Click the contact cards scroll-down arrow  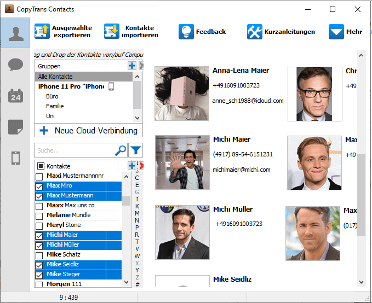click(x=361, y=282)
